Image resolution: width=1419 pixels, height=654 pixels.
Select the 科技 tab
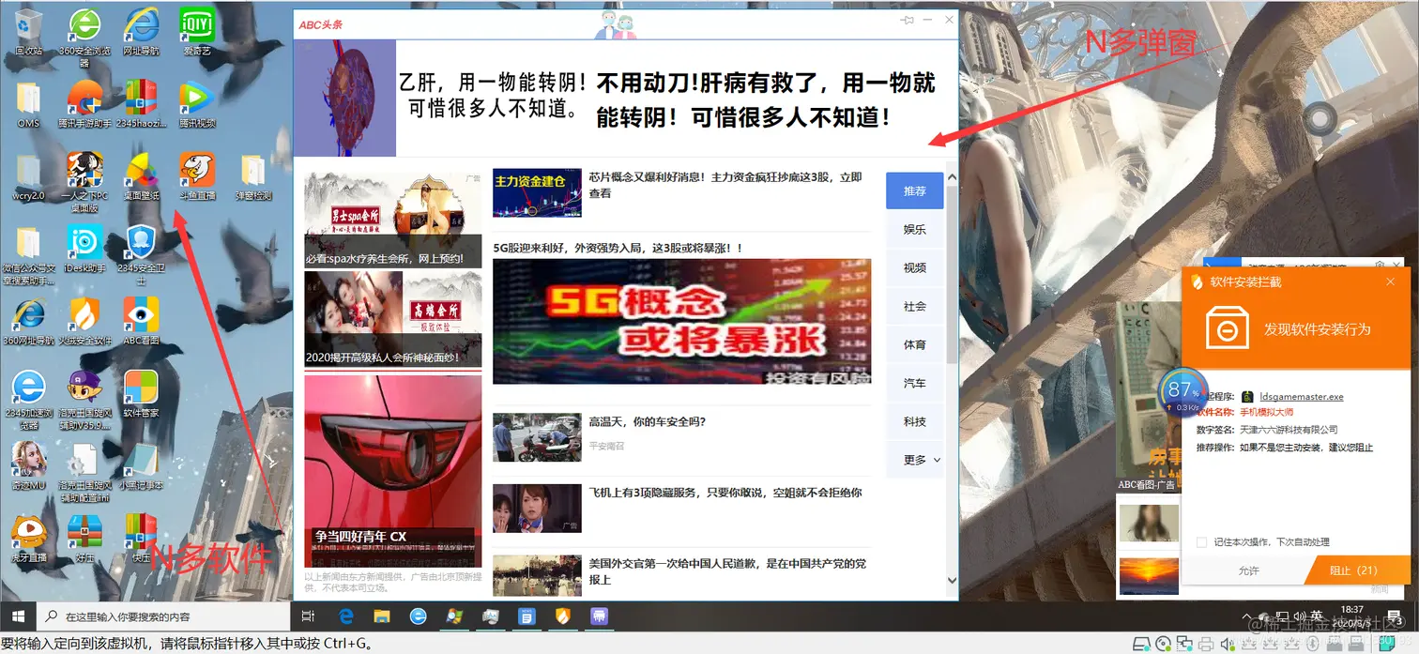click(x=915, y=421)
